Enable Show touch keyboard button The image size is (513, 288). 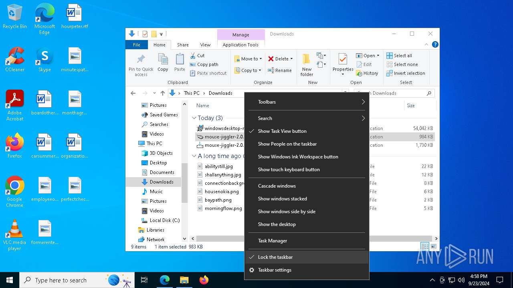pyautogui.click(x=307, y=170)
